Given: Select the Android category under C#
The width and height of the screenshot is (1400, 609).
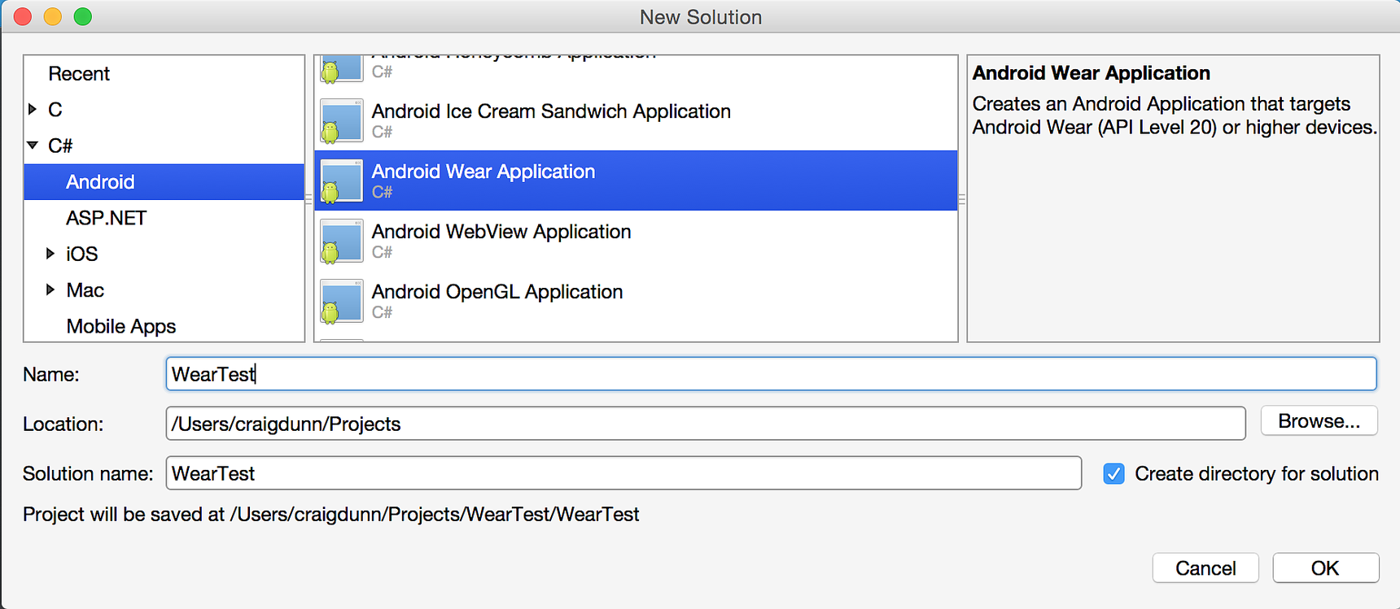Looking at the screenshot, I should [x=100, y=182].
